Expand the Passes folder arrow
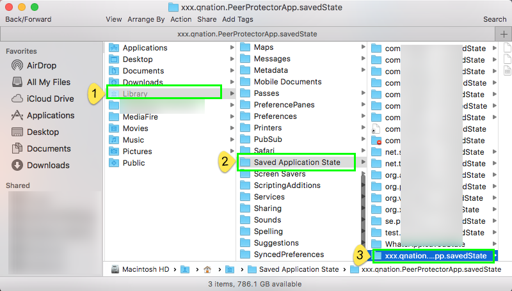 point(363,93)
